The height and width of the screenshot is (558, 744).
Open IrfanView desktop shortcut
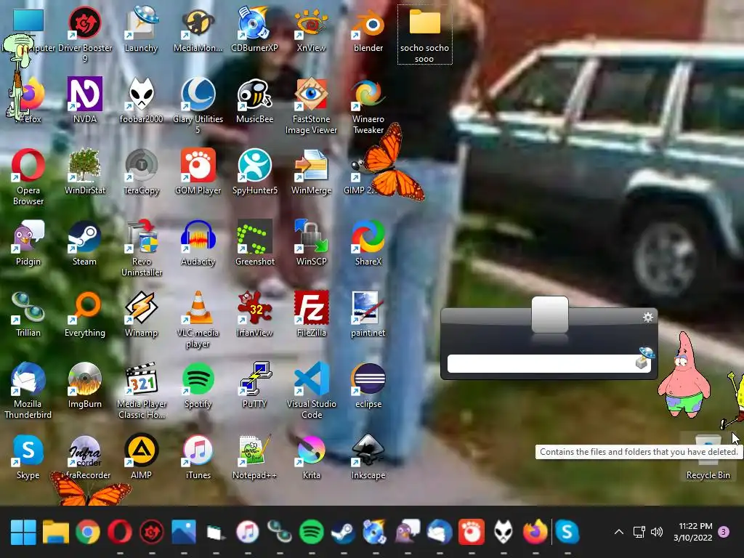[x=254, y=314]
